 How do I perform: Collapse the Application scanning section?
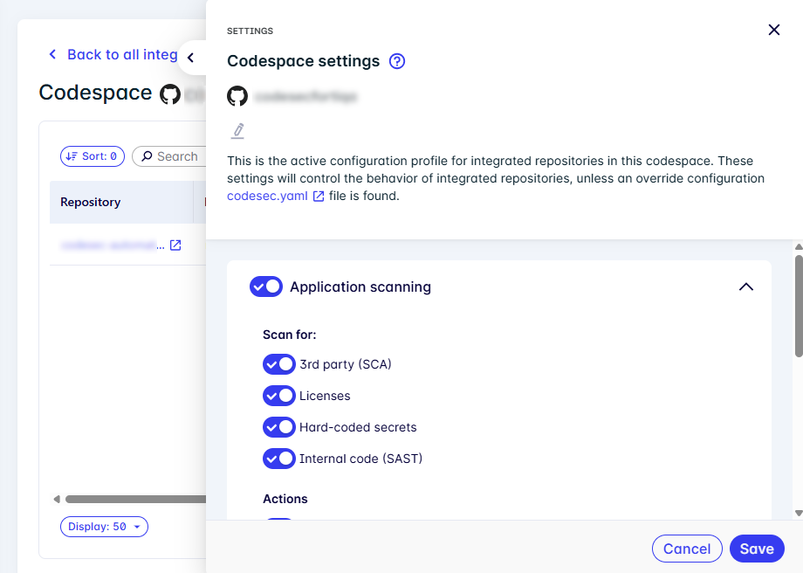pos(745,286)
